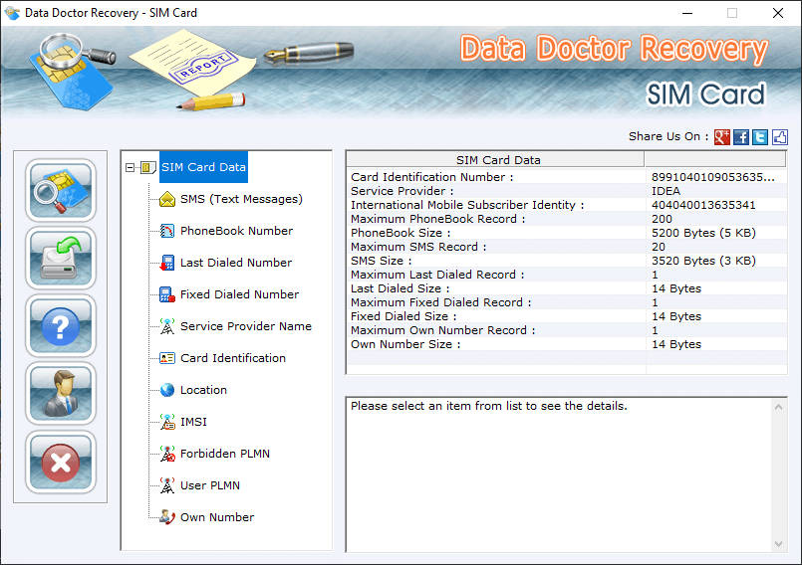Select SMS (Text Messages) tree item
802x565 pixels.
click(x=241, y=199)
